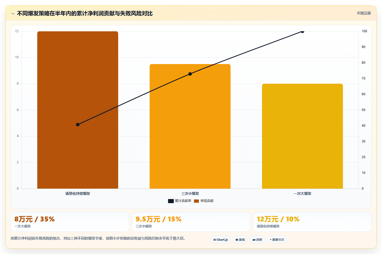Click the 累计贡献率 legend color box
Viewport: 382px width, 254px height.
click(171, 201)
